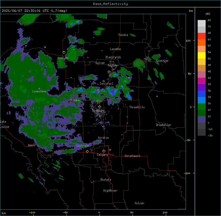Click the Innisfail city label
Image resolution: width=221 pixels, height=216 pixels.
point(106,84)
